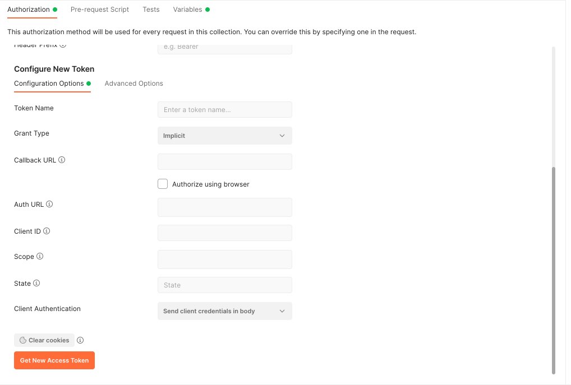This screenshot has height=385, width=571.
Task: Open the Advanced Options tab
Action: pos(133,83)
